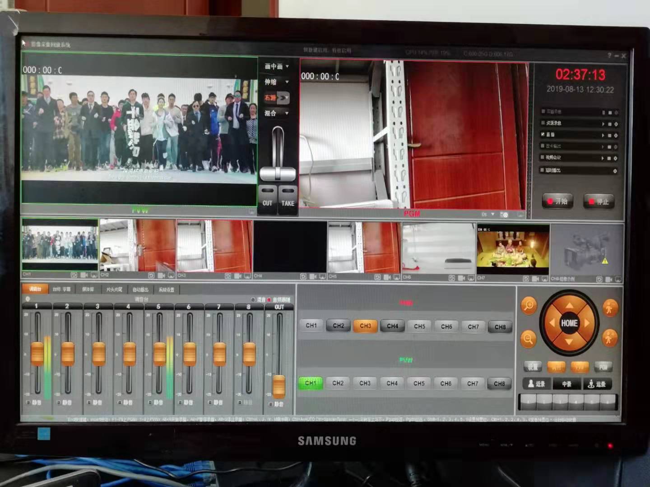Click the upper walking-person PTZ speed icon
This screenshot has height=487, width=650.
tap(610, 308)
